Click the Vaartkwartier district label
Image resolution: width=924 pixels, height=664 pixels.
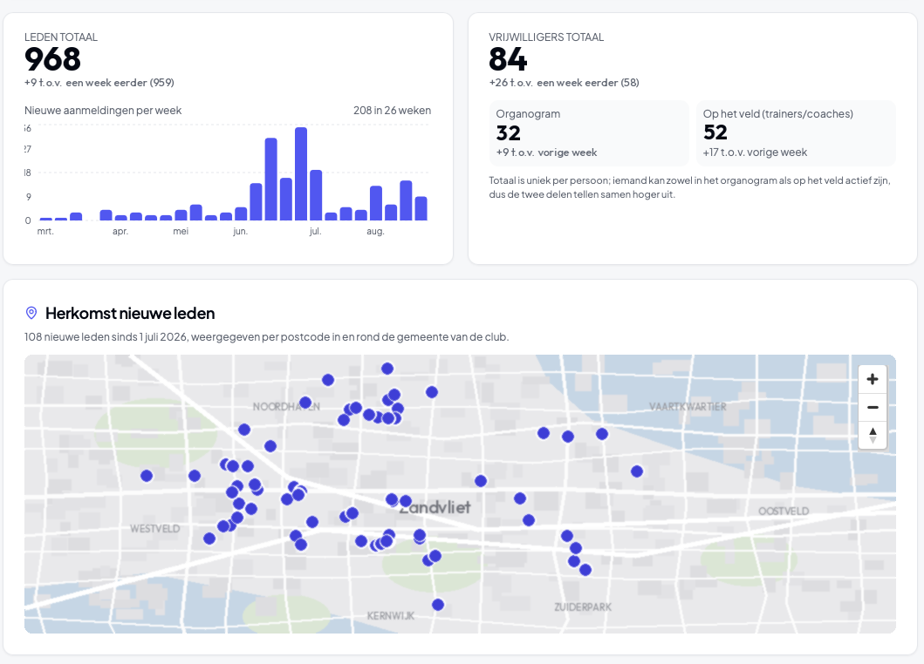(x=688, y=407)
